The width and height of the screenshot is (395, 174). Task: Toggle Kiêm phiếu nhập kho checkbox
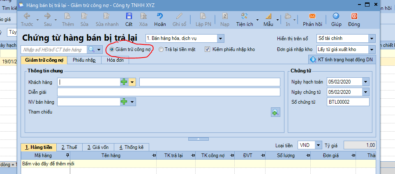[x=207, y=49]
